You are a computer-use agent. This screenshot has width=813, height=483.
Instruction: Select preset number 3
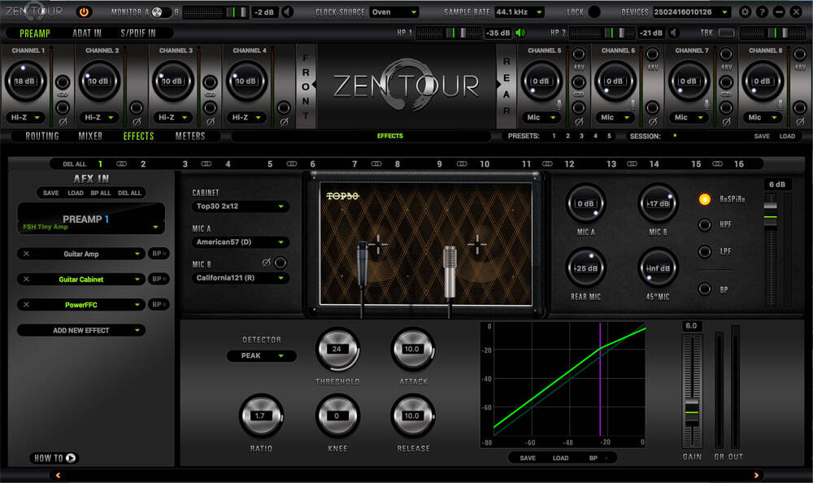581,136
